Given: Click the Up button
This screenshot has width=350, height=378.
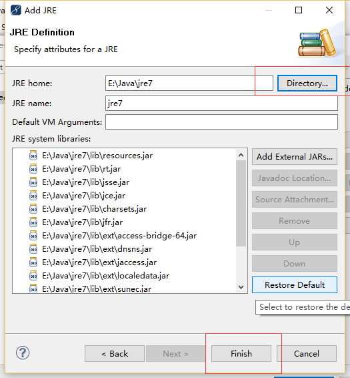Looking at the screenshot, I should pos(295,242).
